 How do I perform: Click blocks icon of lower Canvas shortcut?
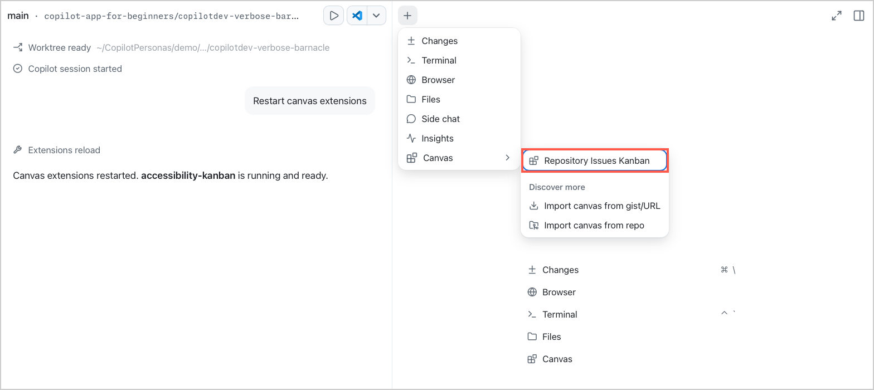click(532, 359)
